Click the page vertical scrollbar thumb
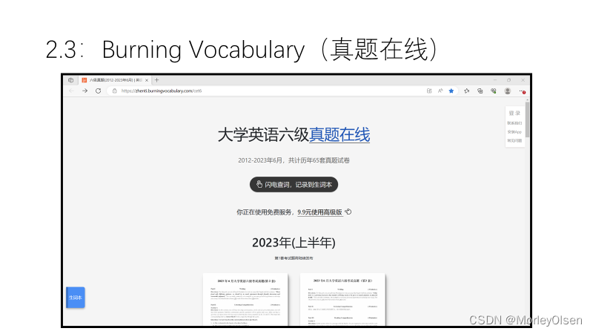 pyautogui.click(x=527, y=119)
